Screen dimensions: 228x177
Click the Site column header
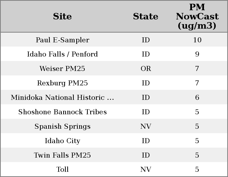(x=62, y=17)
